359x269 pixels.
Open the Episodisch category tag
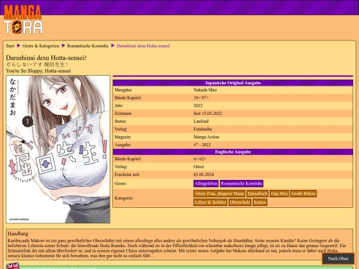click(x=257, y=193)
